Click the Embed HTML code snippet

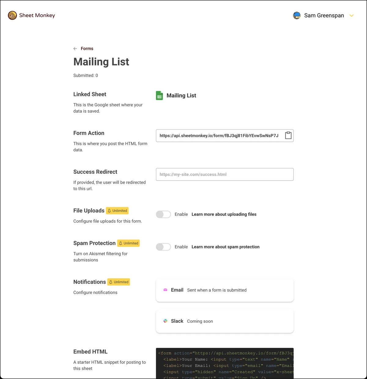pos(225,363)
